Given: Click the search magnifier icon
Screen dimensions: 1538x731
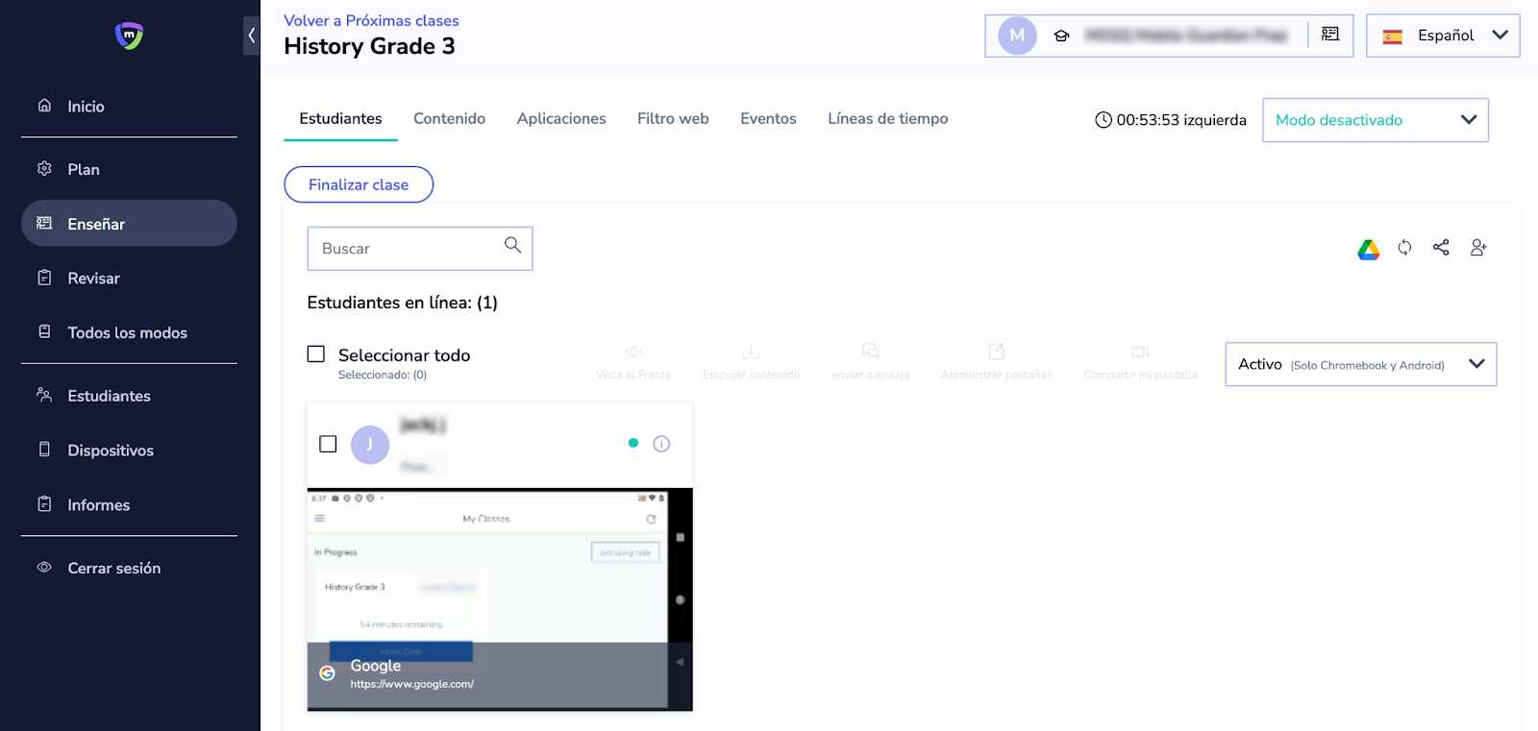Looking at the screenshot, I should [513, 246].
